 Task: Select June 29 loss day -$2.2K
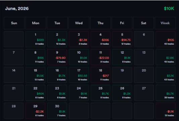click(x=36, y=111)
